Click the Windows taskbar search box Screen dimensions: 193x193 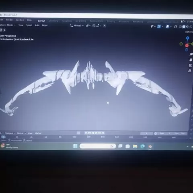(x=98, y=146)
